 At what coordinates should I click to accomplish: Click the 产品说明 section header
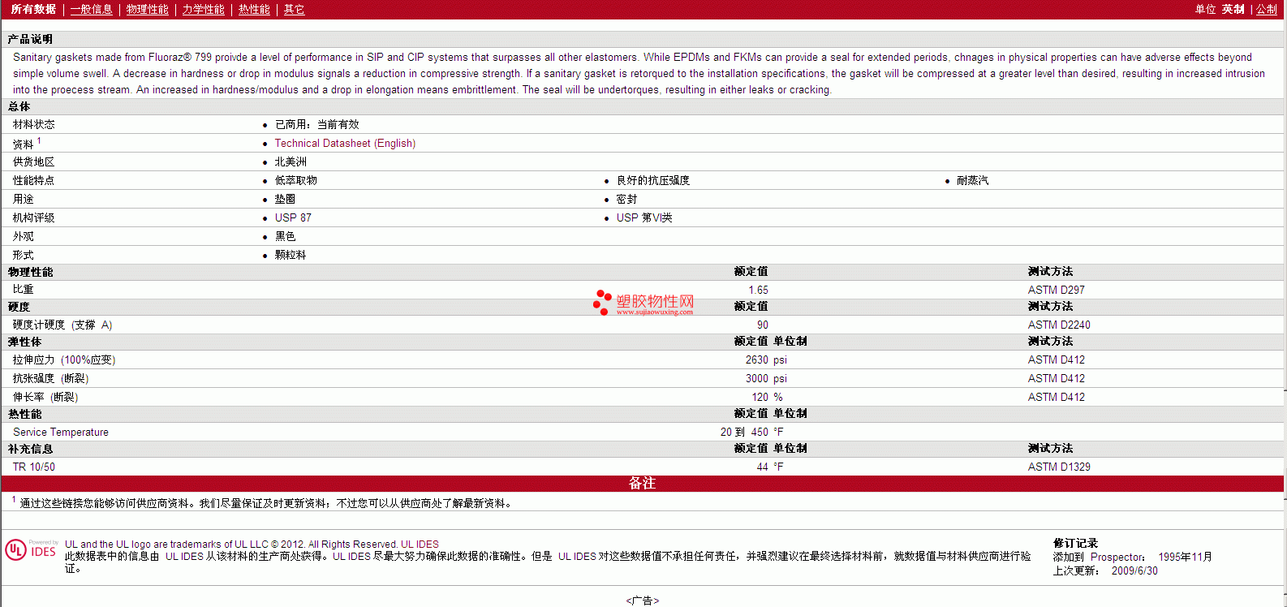31,39
